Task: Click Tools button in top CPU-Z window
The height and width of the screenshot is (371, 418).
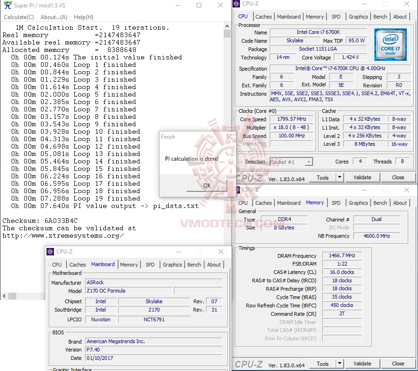Action: [323, 177]
